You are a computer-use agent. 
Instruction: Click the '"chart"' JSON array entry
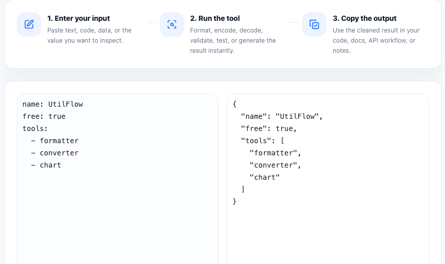264,177
